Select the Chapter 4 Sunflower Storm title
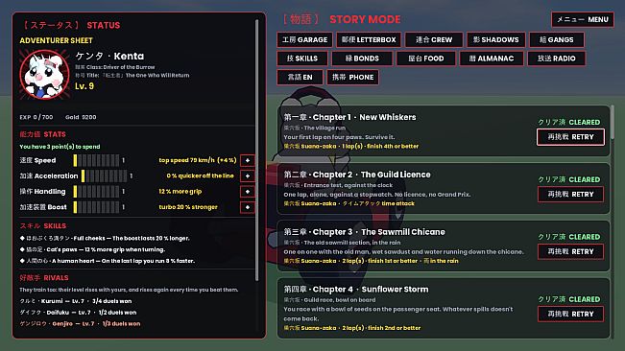 pos(356,290)
